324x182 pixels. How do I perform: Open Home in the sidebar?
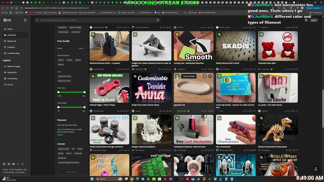coord(15,29)
